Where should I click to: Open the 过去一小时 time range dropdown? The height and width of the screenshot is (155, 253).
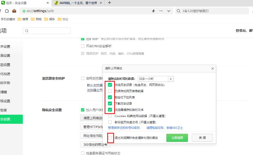coord(156,79)
